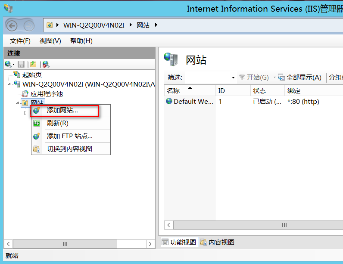Click the 应用程序池 application pools icon
This screenshot has height=264, width=343.
(x=25, y=93)
